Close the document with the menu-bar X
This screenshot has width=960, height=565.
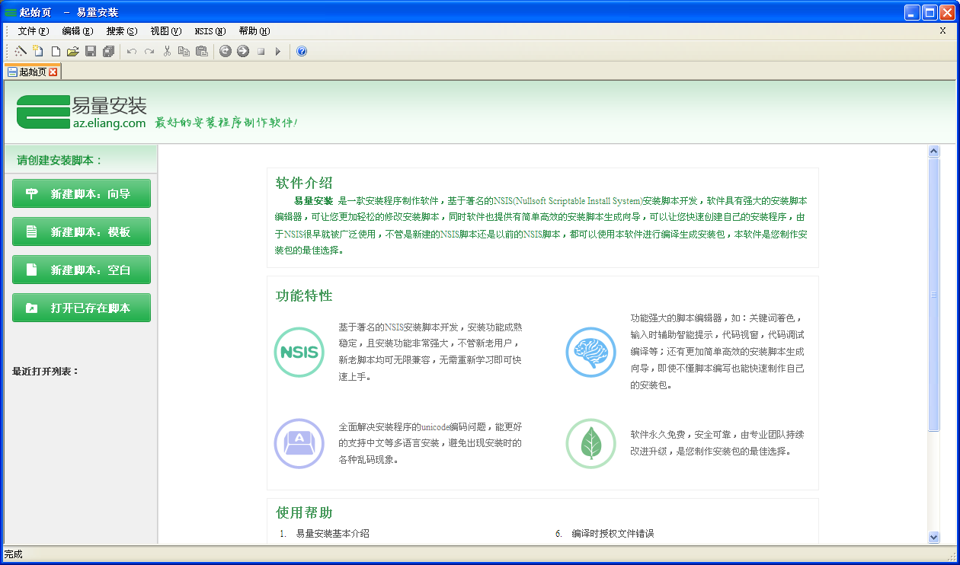point(942,31)
